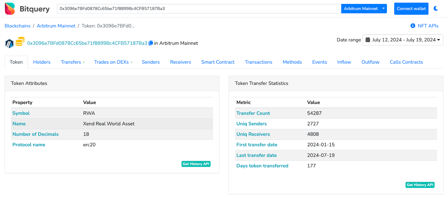The width and height of the screenshot is (448, 198).
Task: Focus the address search input field
Action: click(199, 9)
